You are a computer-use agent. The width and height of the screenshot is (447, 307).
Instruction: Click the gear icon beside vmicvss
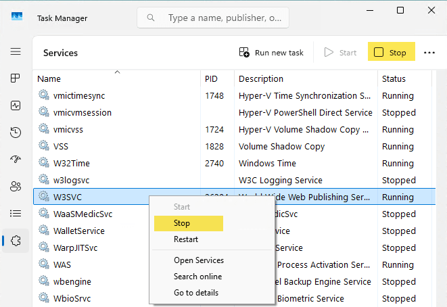44,128
